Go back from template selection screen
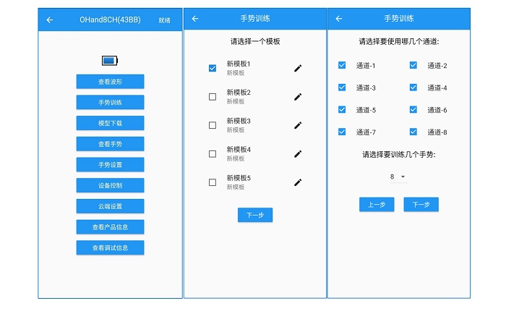Viewport: 506px width, 311px height. (x=195, y=19)
